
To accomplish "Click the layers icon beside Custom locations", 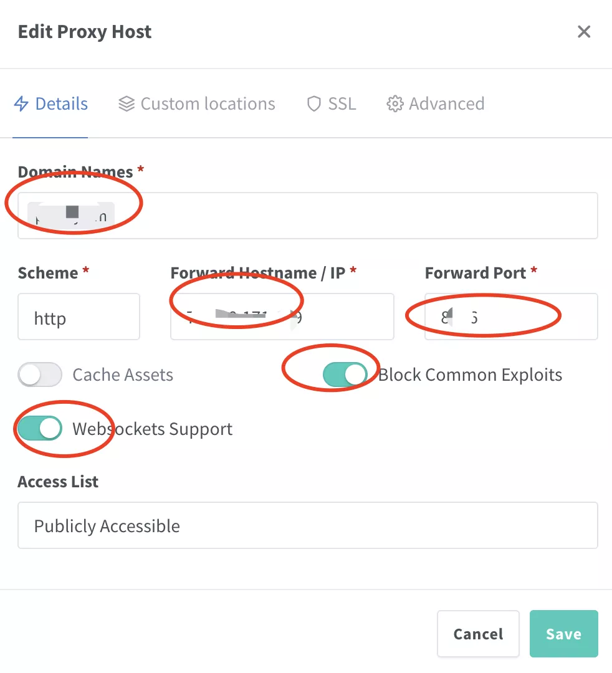I will click(127, 104).
